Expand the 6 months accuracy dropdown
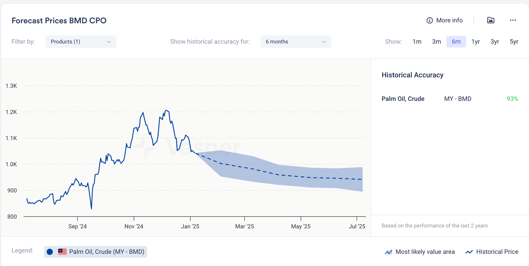The width and height of the screenshot is (529, 266). pos(296,42)
